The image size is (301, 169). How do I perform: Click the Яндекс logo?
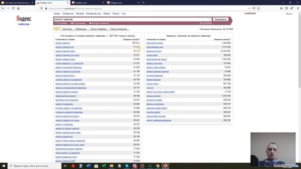pyautogui.click(x=24, y=19)
